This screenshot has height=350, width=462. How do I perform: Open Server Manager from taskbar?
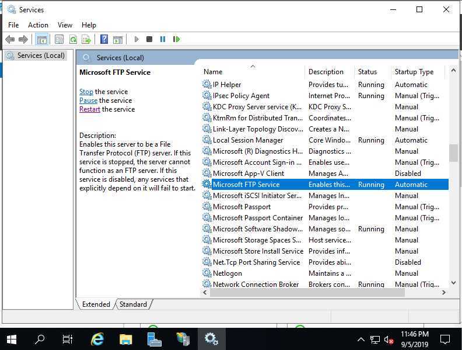(154, 339)
